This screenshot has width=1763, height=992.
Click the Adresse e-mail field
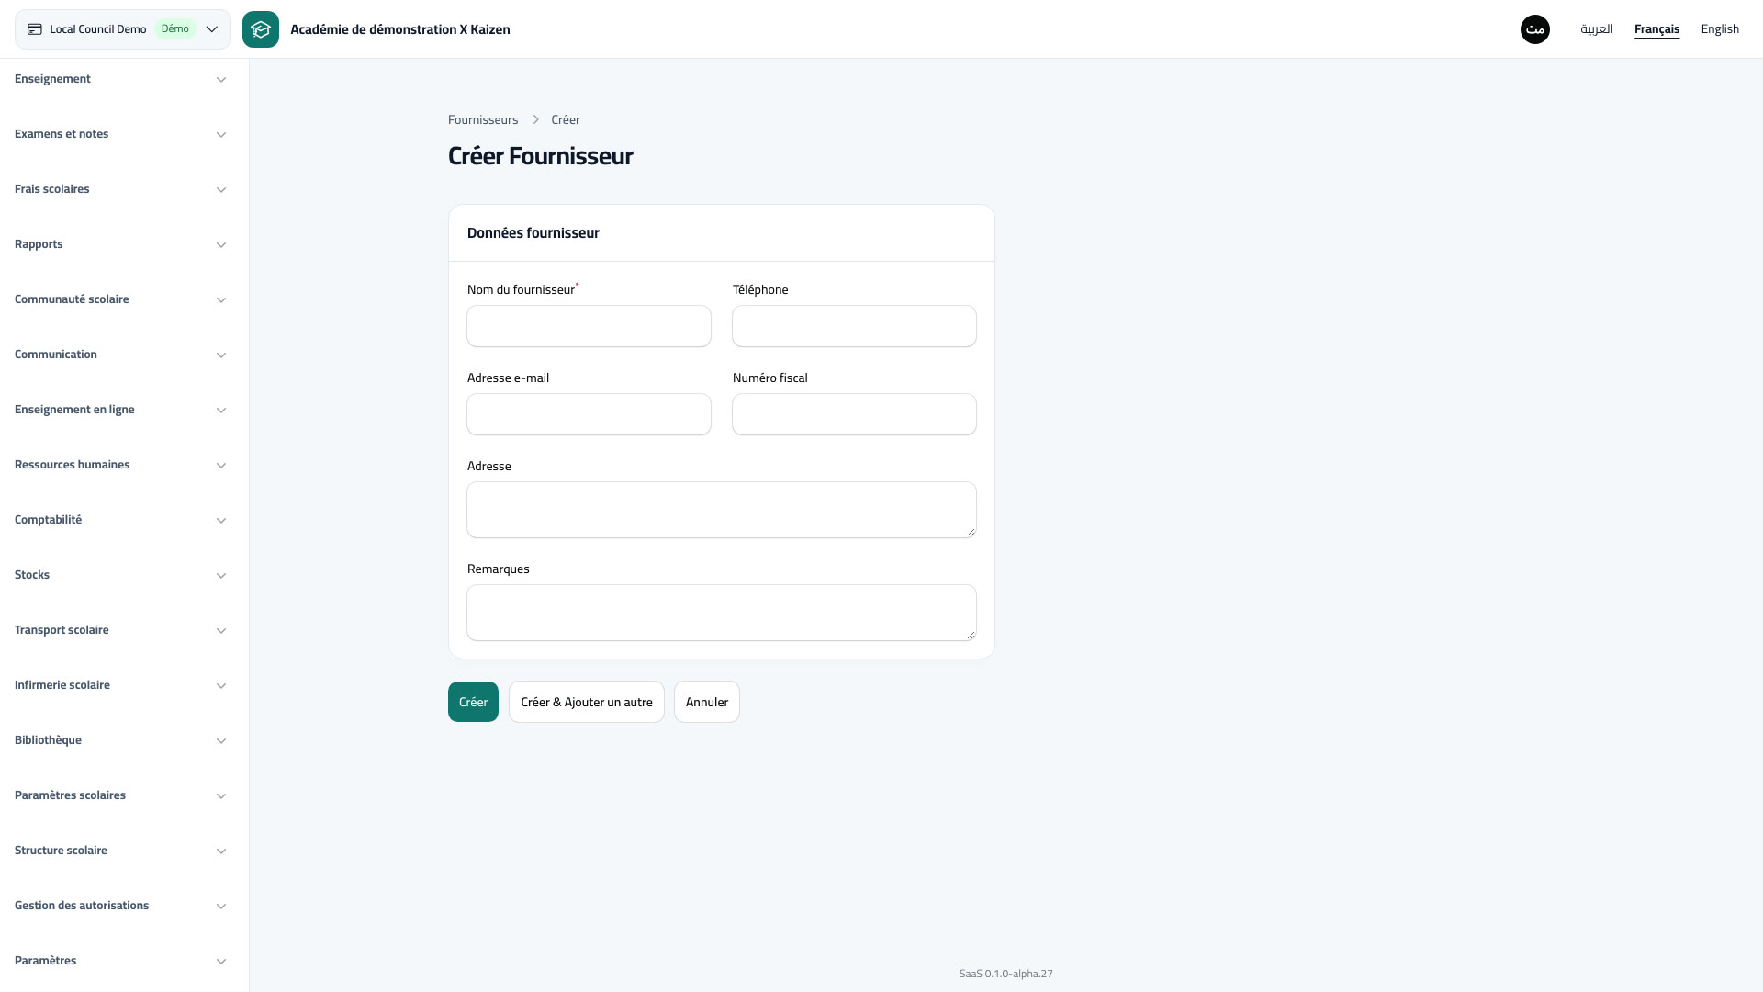pos(589,414)
